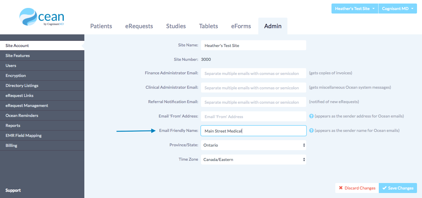Click the Ocean logo icon

(29, 17)
